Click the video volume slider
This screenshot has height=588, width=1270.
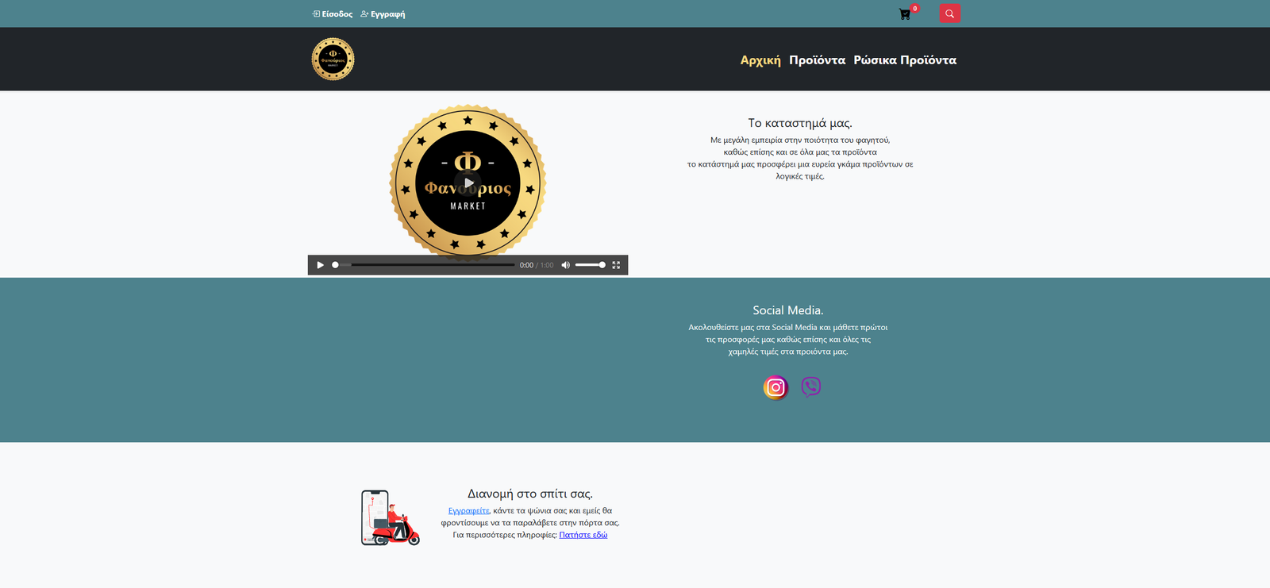(x=590, y=265)
